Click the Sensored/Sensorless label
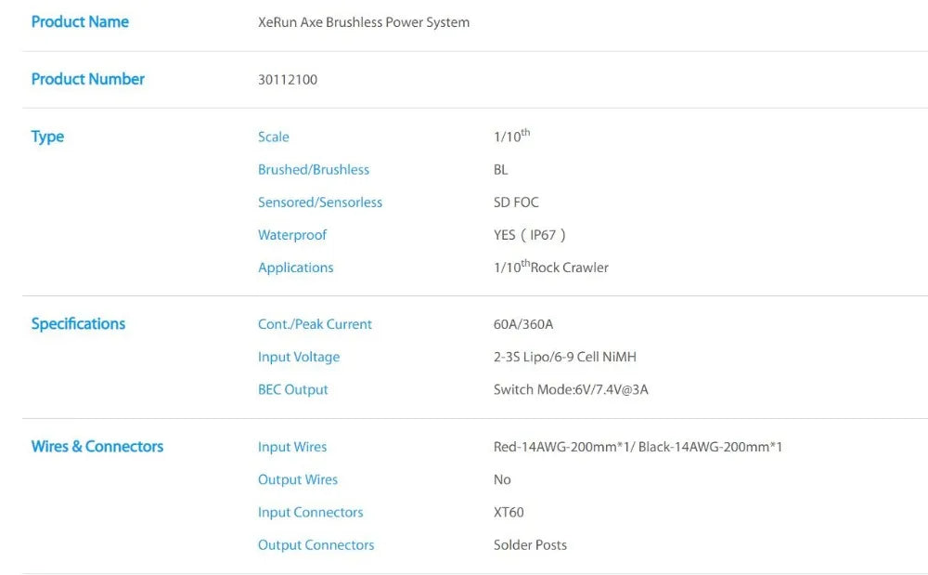The height and width of the screenshot is (575, 928). [x=320, y=203]
